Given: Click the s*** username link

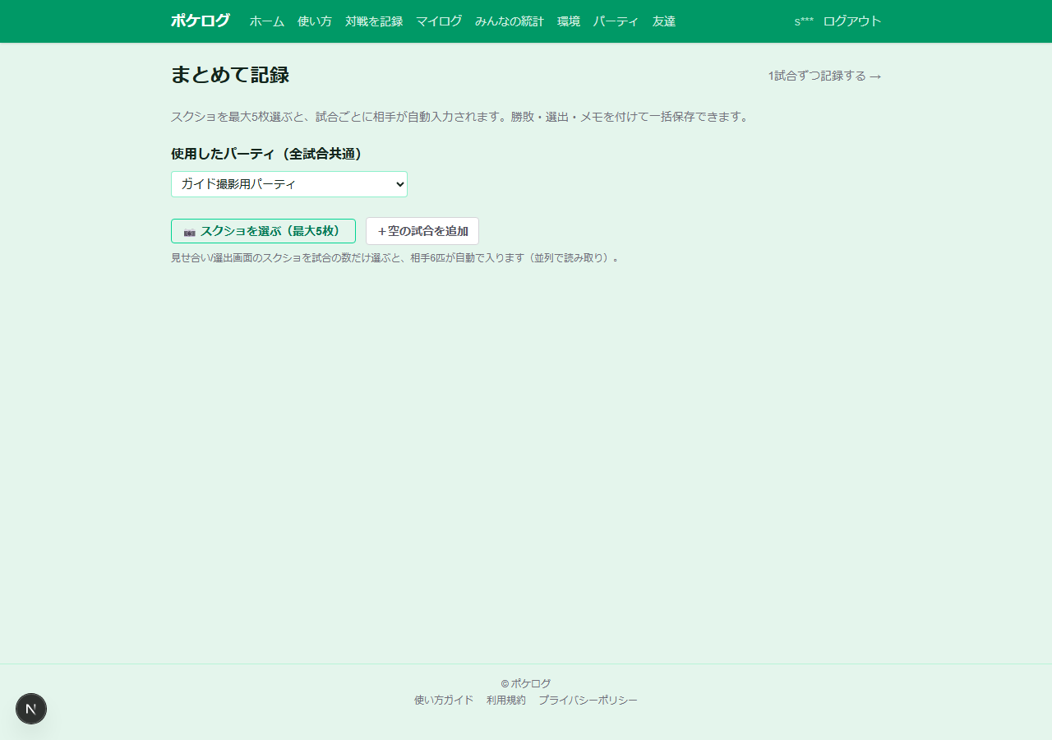Looking at the screenshot, I should (x=804, y=21).
